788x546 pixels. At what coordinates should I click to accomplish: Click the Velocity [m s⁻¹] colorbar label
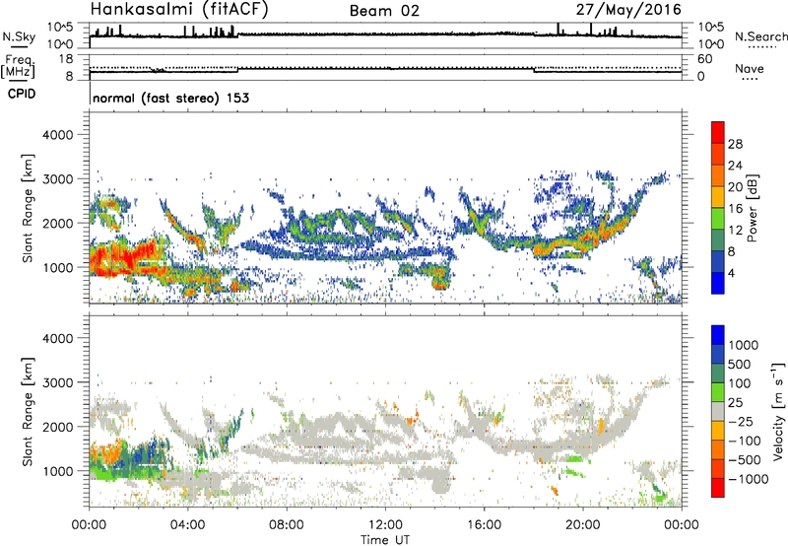pyautogui.click(x=778, y=411)
